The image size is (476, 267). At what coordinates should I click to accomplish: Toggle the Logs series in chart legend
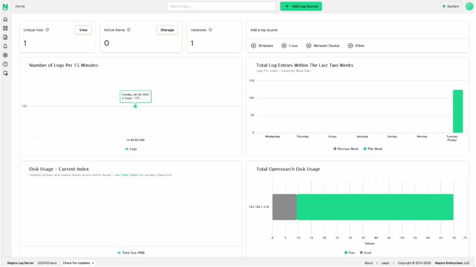pos(131,149)
